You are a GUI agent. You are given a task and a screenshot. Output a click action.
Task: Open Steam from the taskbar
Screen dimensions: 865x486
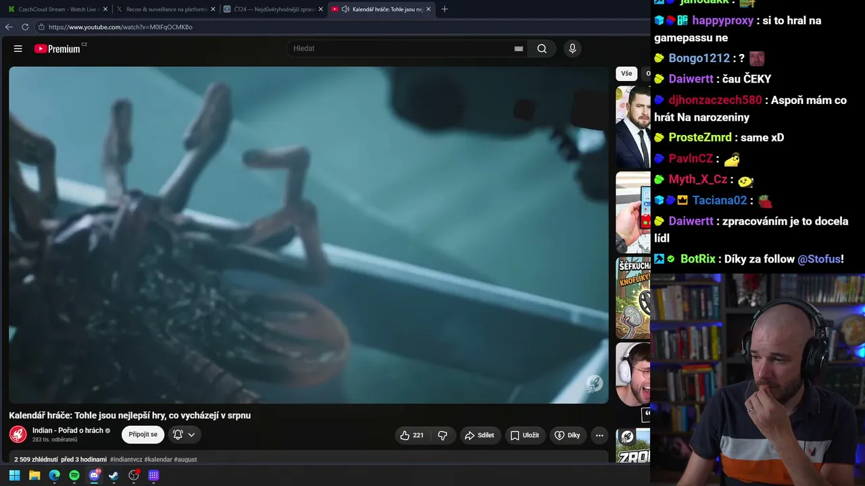pyautogui.click(x=114, y=475)
